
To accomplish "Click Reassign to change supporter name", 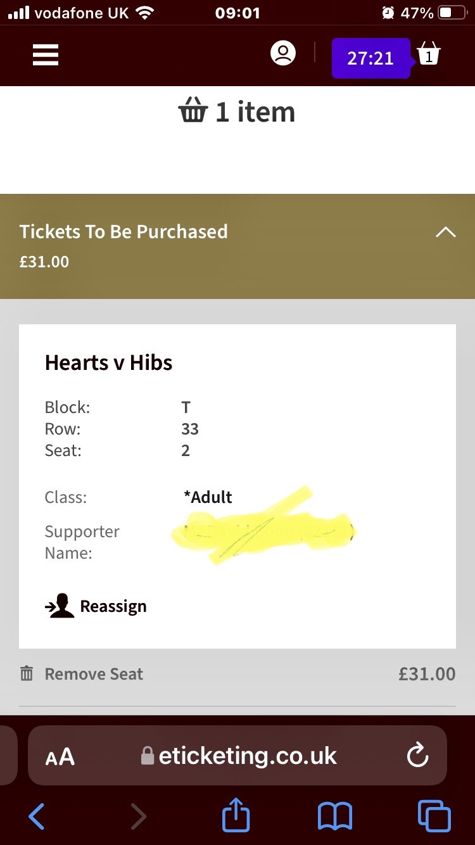I will click(x=113, y=606).
